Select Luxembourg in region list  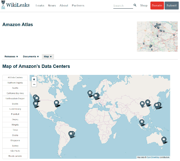(15, 109)
